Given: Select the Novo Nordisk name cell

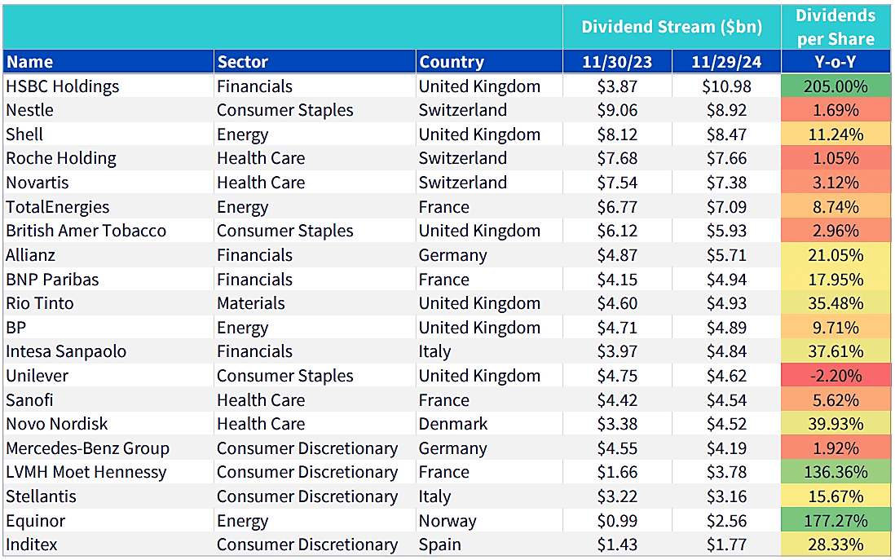Looking at the screenshot, I should (57, 424).
